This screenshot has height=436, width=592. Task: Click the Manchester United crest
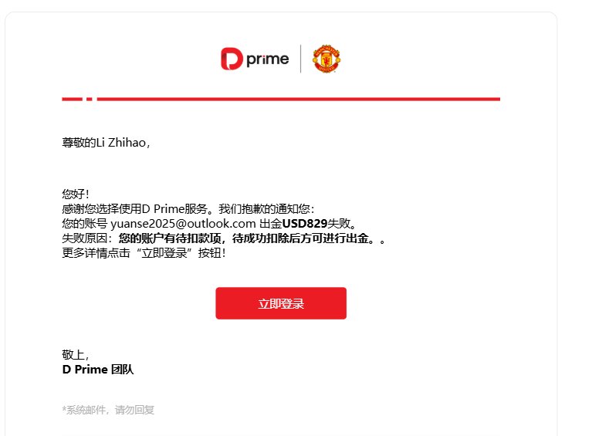pos(326,59)
